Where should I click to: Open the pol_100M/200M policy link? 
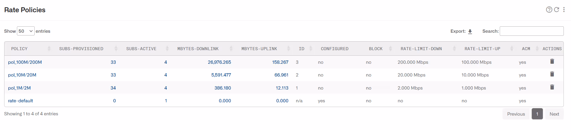click(25, 62)
